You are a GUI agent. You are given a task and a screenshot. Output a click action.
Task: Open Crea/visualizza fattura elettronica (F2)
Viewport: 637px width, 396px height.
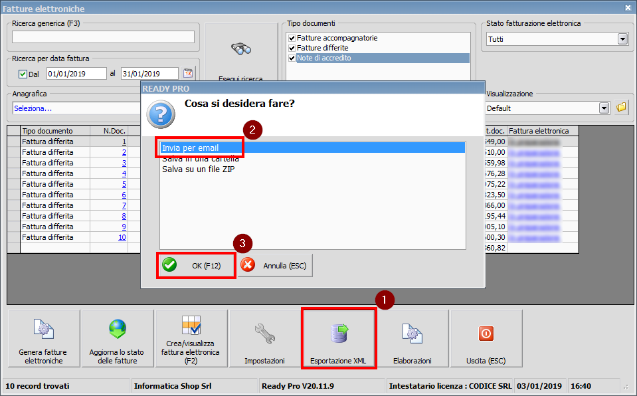[x=191, y=338]
